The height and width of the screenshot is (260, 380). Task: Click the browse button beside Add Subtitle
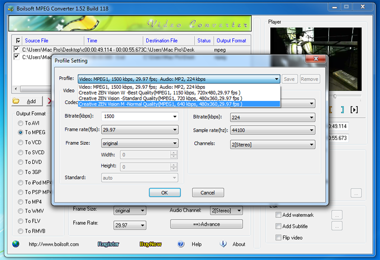pyautogui.click(x=337, y=226)
